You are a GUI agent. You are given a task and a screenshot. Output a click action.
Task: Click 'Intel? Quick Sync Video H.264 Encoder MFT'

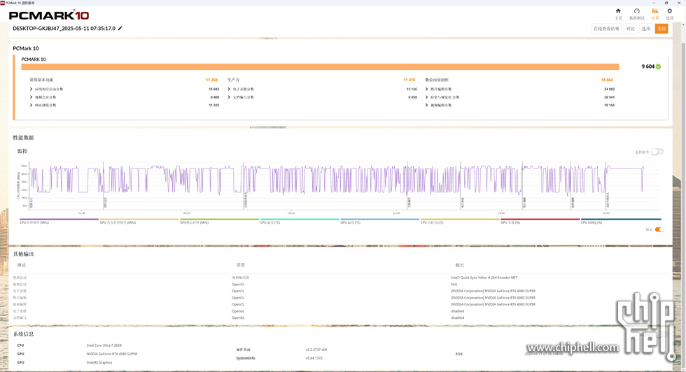pos(484,278)
